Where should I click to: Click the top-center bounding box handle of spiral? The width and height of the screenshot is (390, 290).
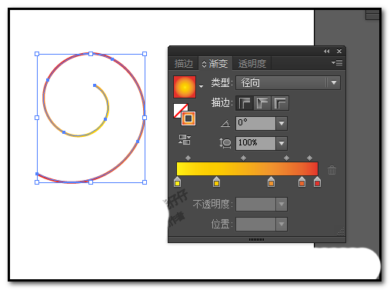(x=91, y=54)
